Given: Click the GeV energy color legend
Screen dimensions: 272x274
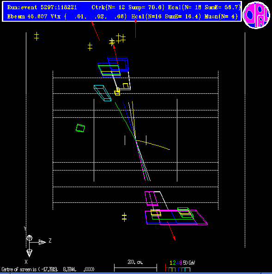Looking at the screenshot, I should 180,266.
